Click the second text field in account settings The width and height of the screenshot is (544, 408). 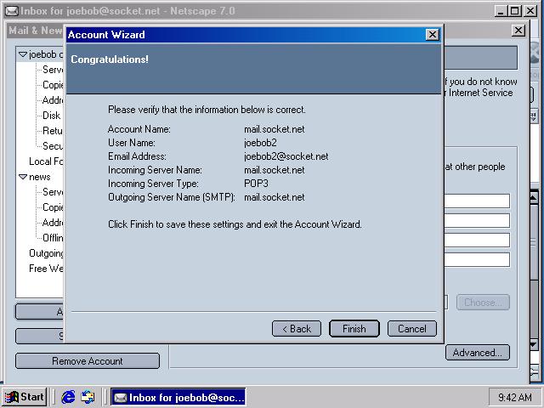tap(477, 221)
